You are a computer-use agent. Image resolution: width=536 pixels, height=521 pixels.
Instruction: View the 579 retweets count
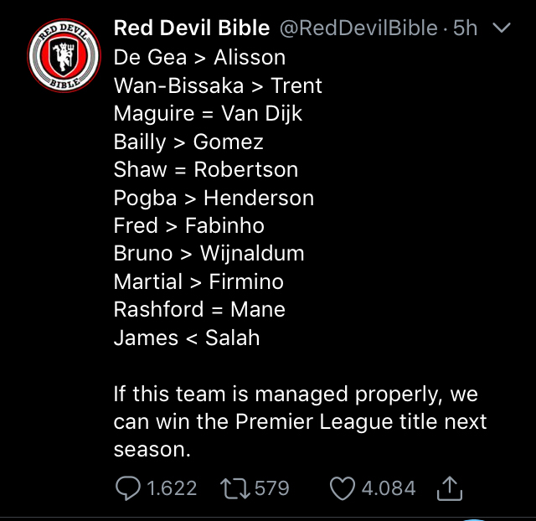[x=271, y=487]
